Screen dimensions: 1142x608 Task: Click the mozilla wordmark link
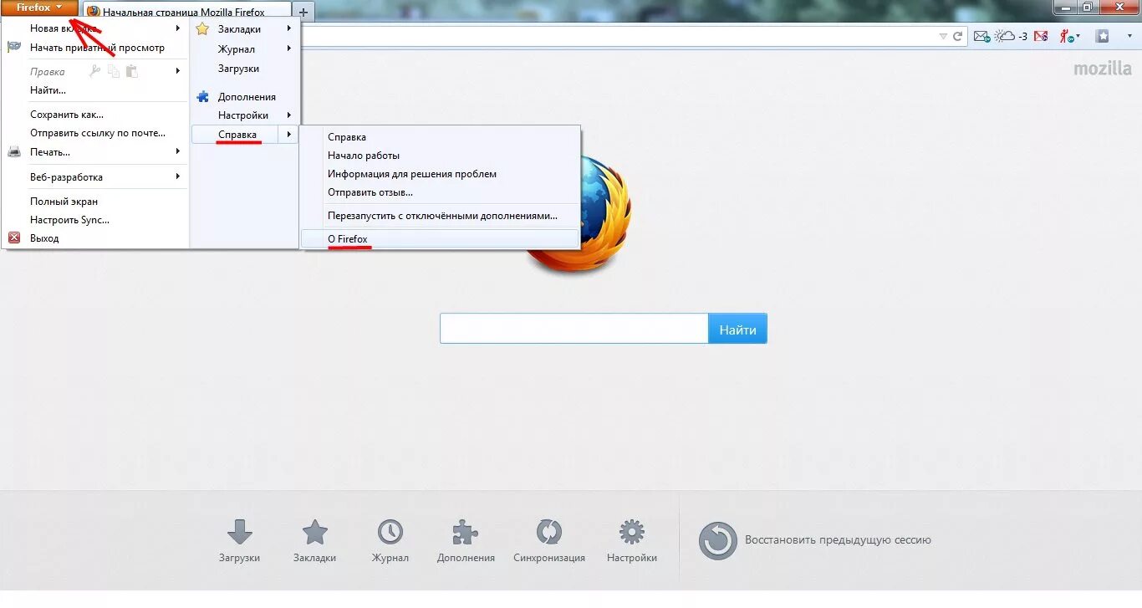click(x=1103, y=69)
